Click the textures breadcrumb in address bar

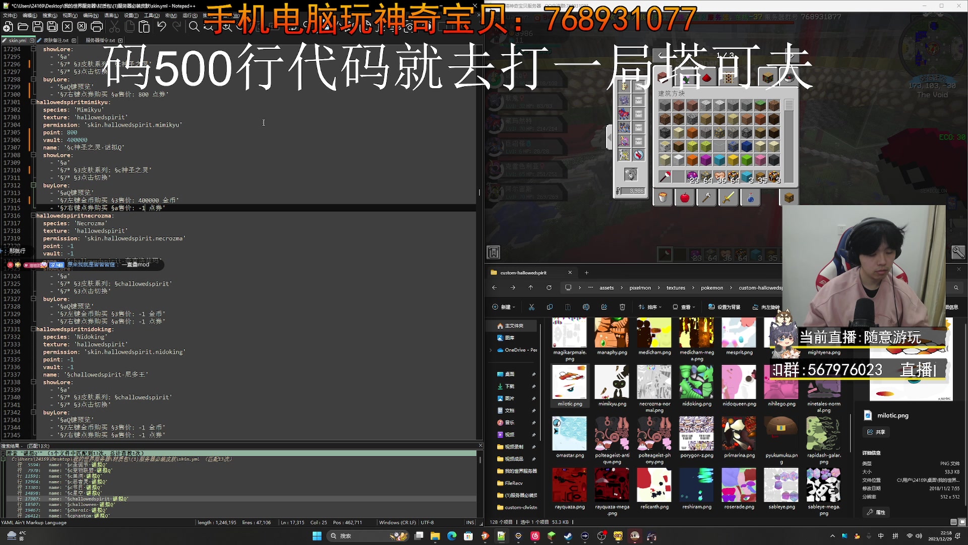pos(676,288)
